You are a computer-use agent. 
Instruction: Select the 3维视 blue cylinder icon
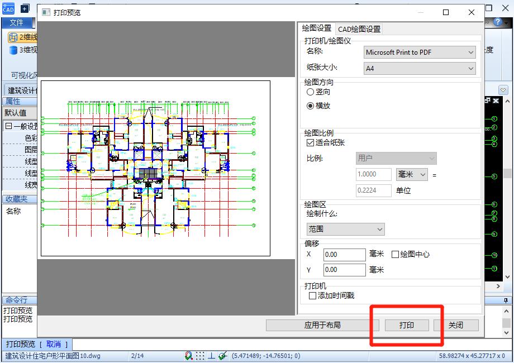[13, 50]
